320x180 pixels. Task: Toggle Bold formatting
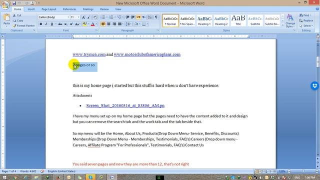pyautogui.click(x=40, y=24)
